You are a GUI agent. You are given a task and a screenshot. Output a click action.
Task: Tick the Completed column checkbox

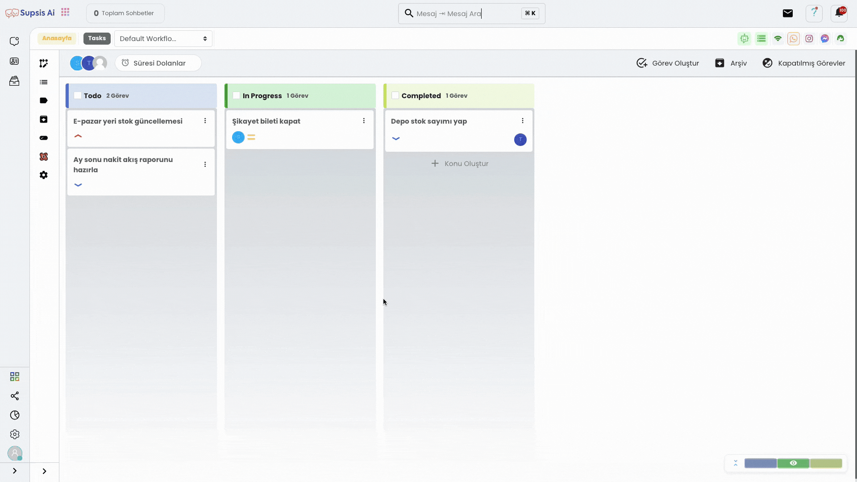pyautogui.click(x=395, y=96)
